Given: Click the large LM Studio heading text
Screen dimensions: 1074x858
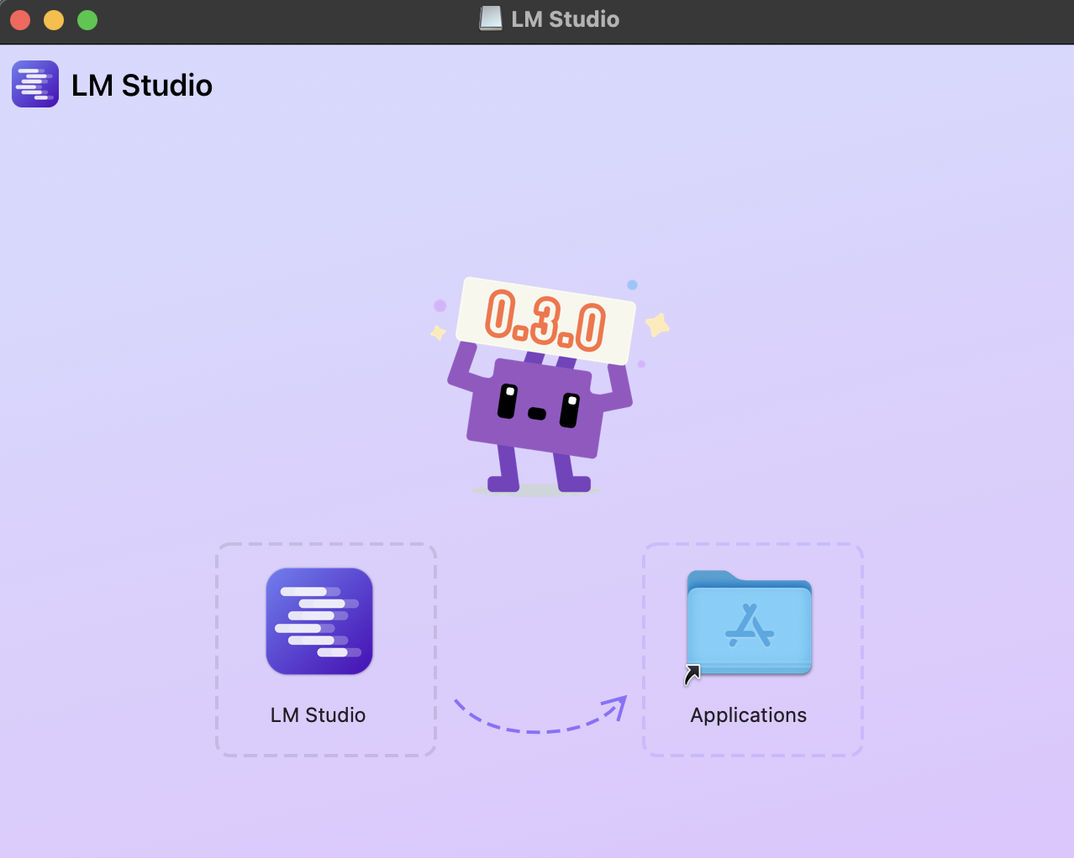Looking at the screenshot, I should [142, 85].
